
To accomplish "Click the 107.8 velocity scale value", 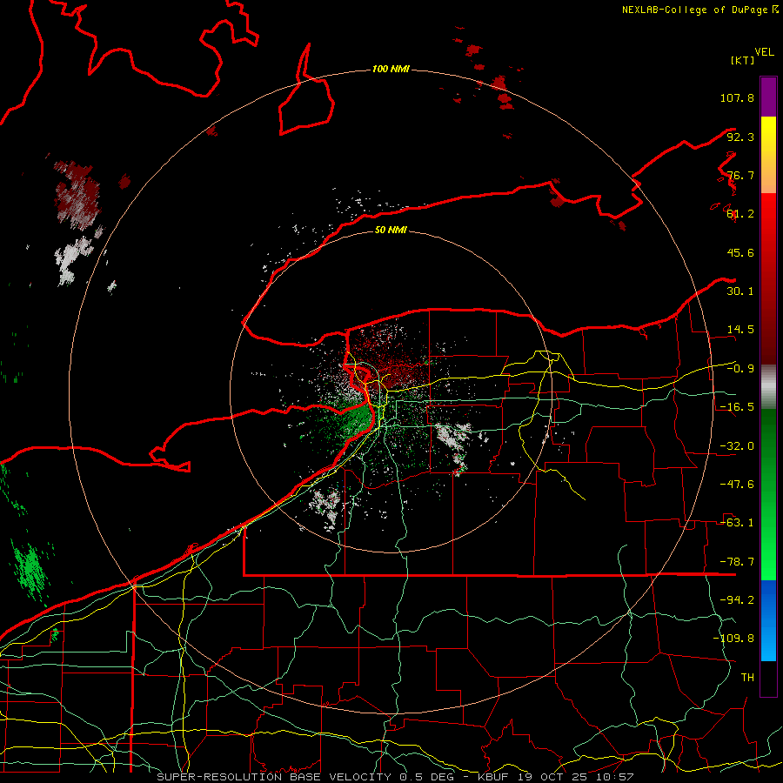I will pyautogui.click(x=737, y=97).
